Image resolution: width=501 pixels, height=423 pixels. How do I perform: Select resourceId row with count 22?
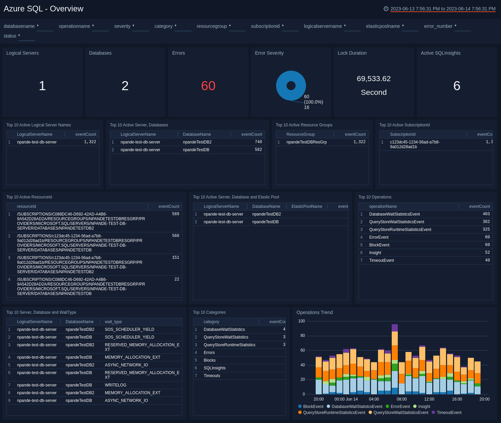[x=94, y=287]
